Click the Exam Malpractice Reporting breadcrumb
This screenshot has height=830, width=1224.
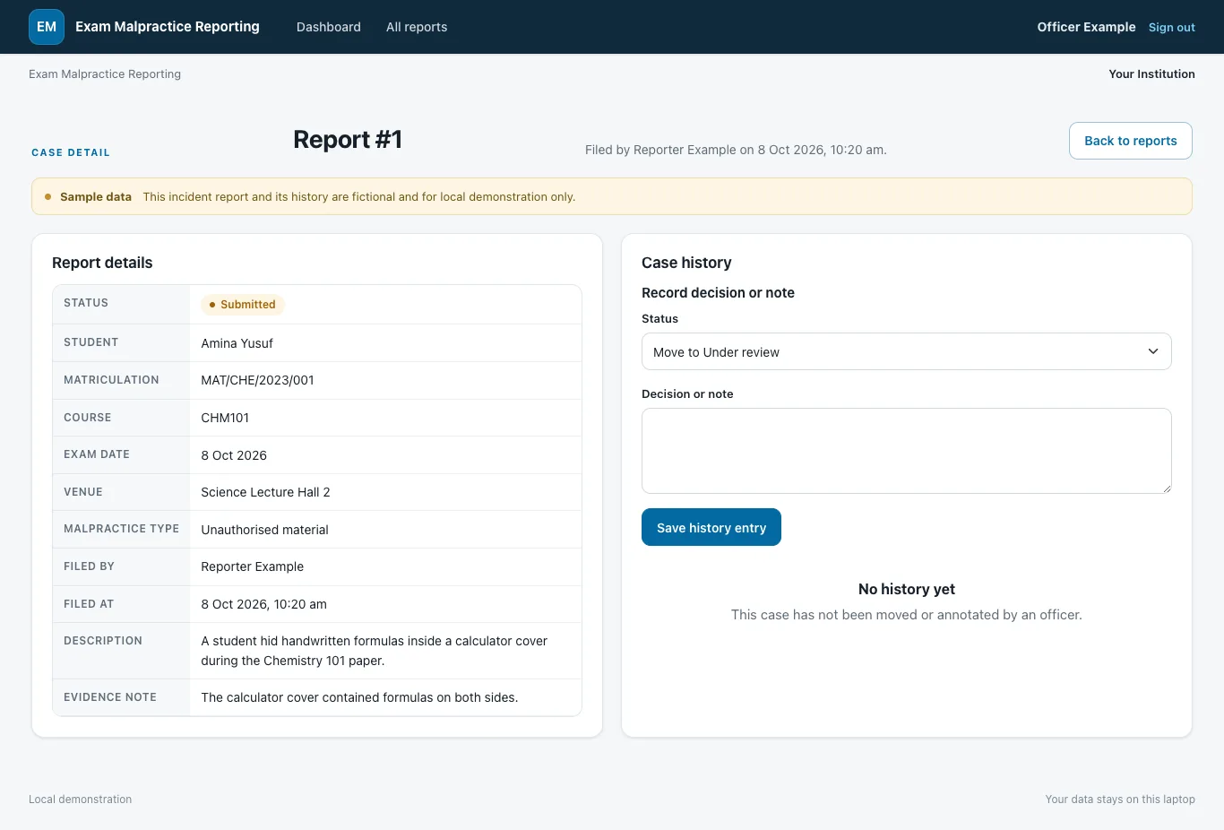(x=105, y=74)
